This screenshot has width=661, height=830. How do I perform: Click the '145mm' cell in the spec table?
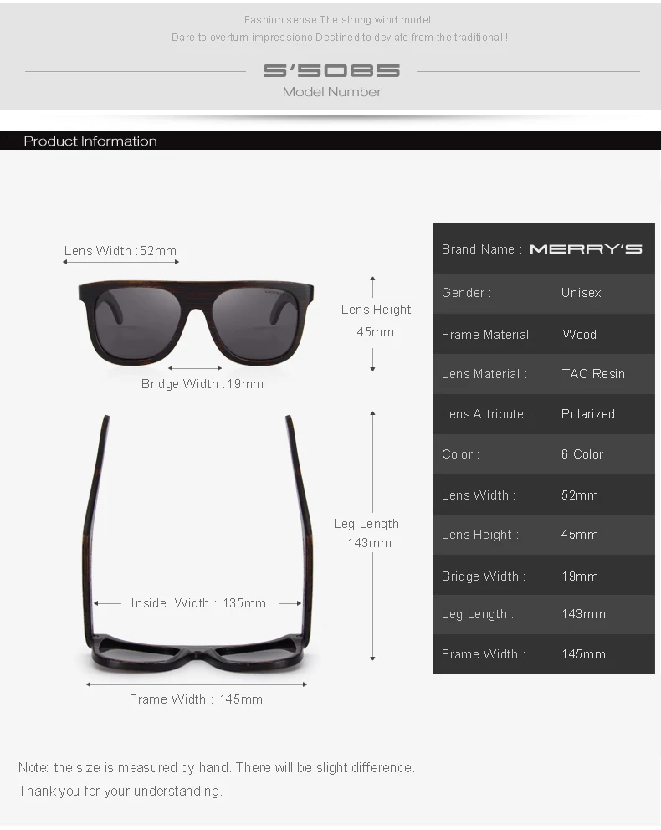584,654
